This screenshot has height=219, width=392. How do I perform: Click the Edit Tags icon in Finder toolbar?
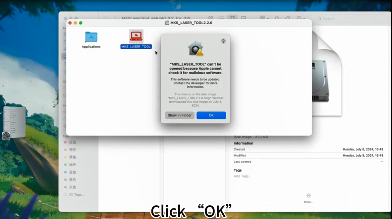[x=288, y=18]
